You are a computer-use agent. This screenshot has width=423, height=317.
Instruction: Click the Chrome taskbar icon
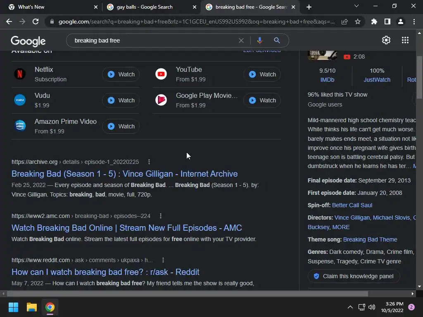click(50, 307)
